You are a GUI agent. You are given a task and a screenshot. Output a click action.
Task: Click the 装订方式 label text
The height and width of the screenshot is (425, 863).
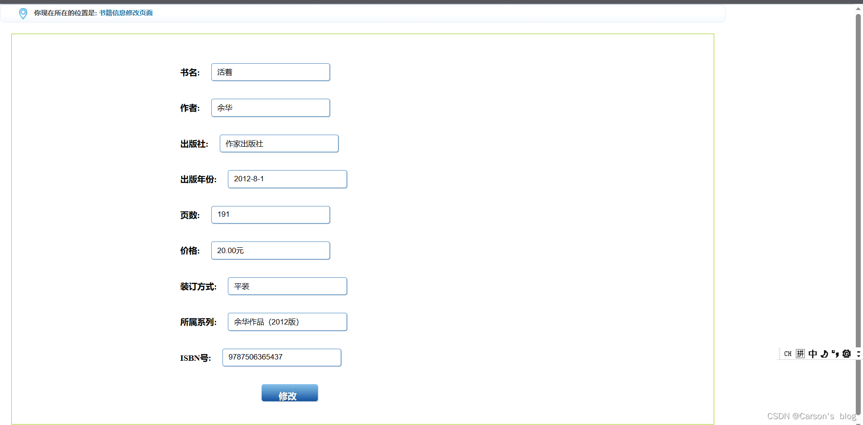(198, 287)
